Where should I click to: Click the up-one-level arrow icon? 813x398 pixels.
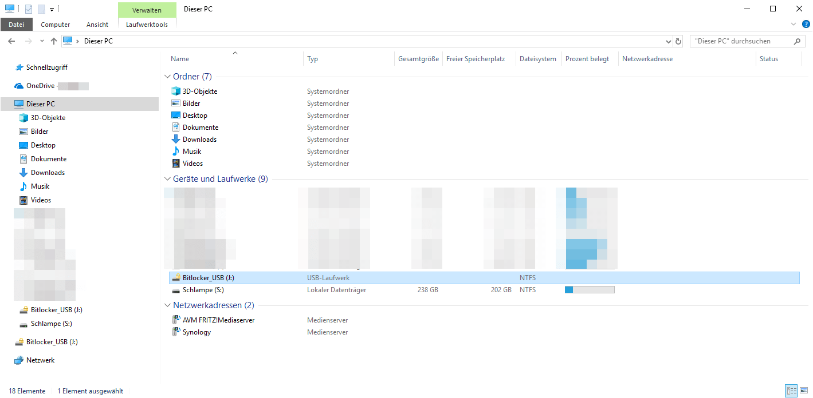54,41
